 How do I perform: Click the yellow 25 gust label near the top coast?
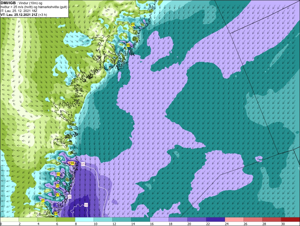click(133, 24)
